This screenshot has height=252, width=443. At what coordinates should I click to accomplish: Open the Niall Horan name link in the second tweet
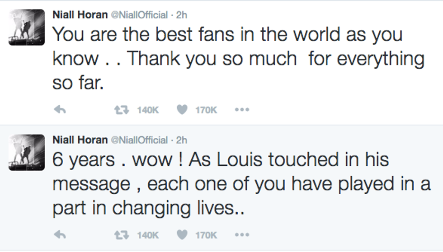(x=80, y=140)
